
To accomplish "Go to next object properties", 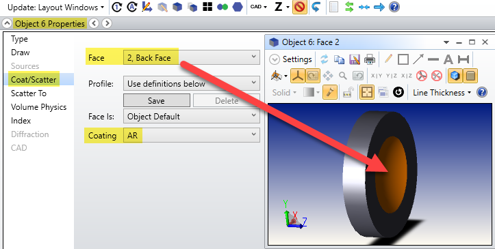I will (x=107, y=23).
